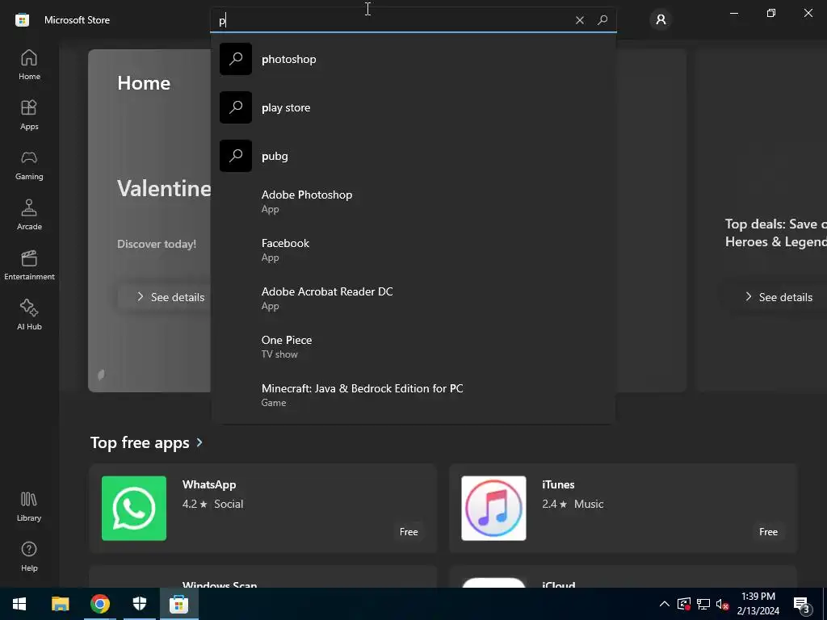The height and width of the screenshot is (620, 827).
Task: Open the Library page
Action: pos(29,507)
